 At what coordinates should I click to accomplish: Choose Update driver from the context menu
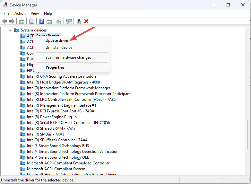[x=57, y=40]
